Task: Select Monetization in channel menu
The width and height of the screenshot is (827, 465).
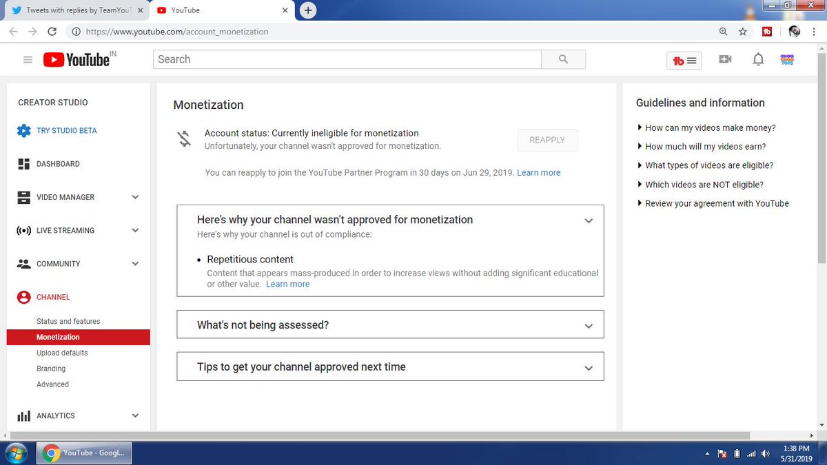Action: tap(78, 337)
